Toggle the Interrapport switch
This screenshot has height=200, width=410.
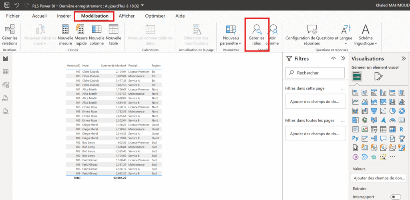tap(395, 197)
